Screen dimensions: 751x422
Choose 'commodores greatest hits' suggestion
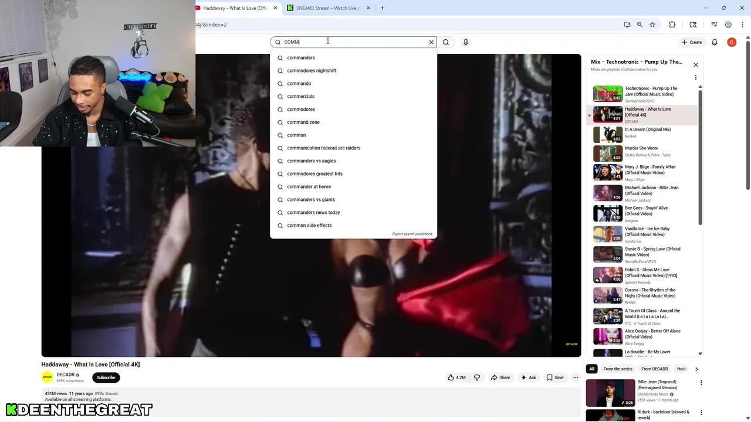pyautogui.click(x=353, y=174)
